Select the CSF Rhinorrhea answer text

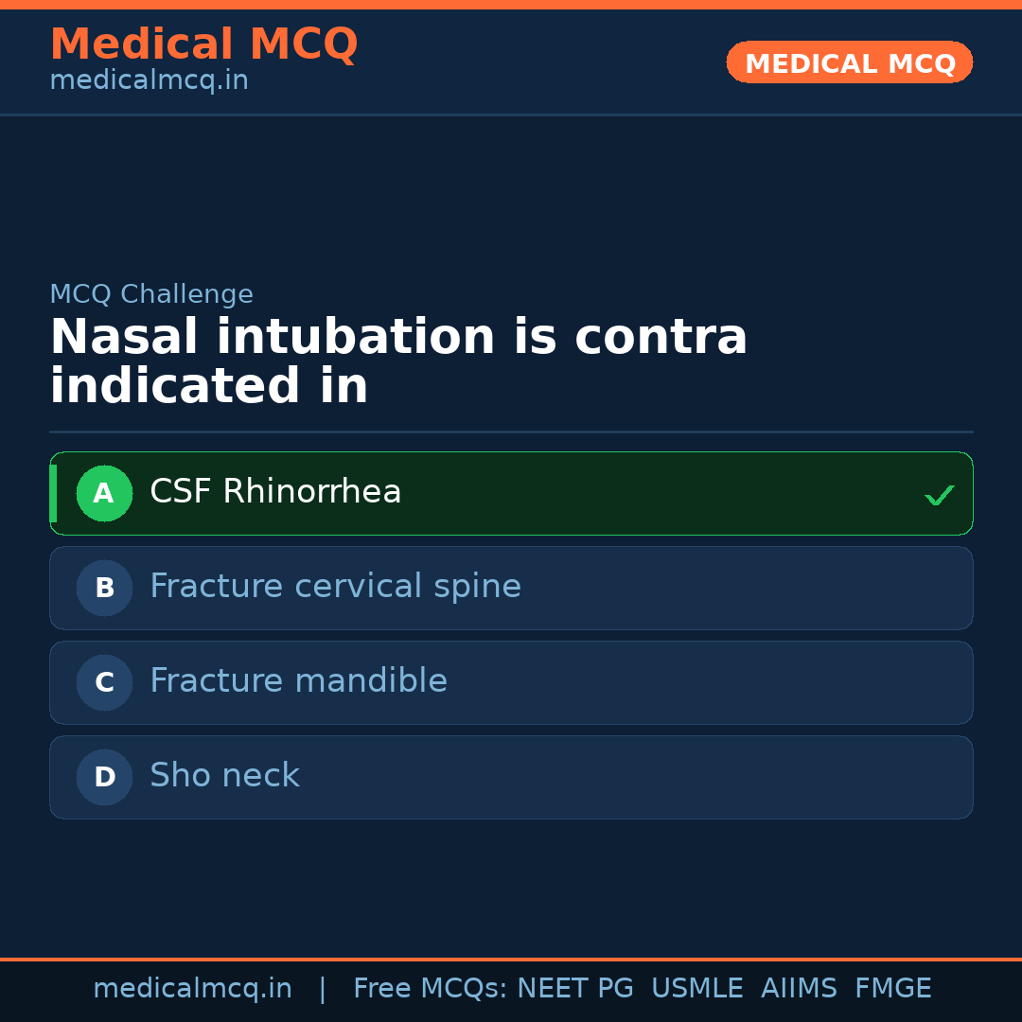pos(275,492)
